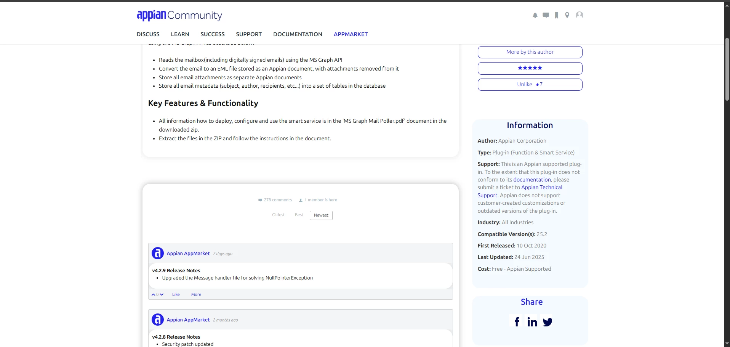This screenshot has width=730, height=347.
Task: Open the conversations speech bubble icon
Action: (546, 15)
